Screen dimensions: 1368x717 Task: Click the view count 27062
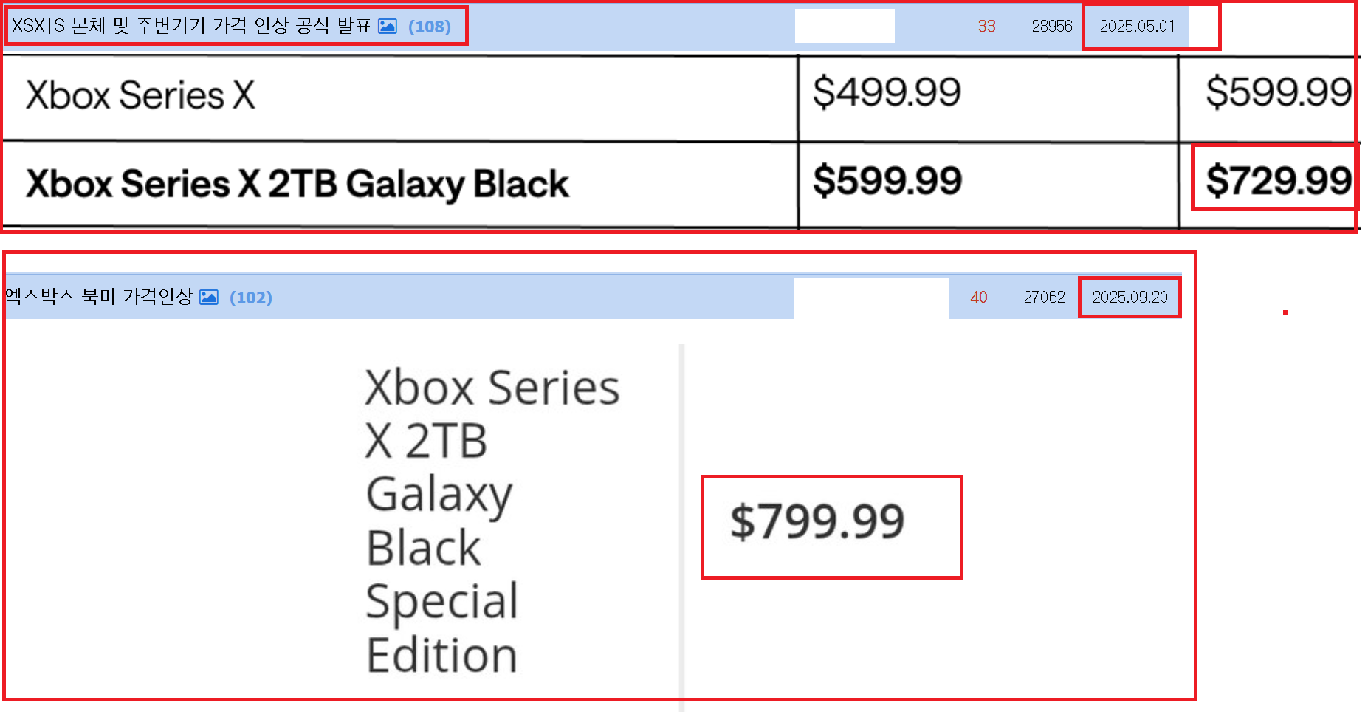1044,297
